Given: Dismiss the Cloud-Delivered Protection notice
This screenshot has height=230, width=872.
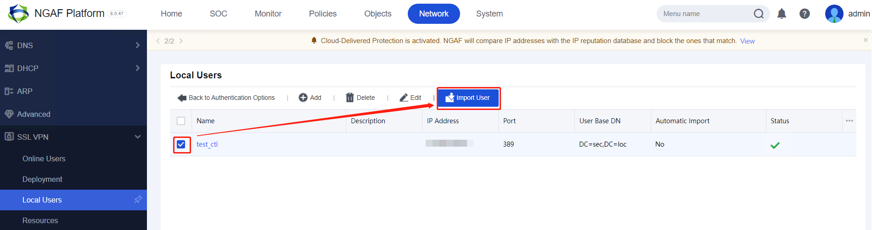Looking at the screenshot, I should 866,40.
